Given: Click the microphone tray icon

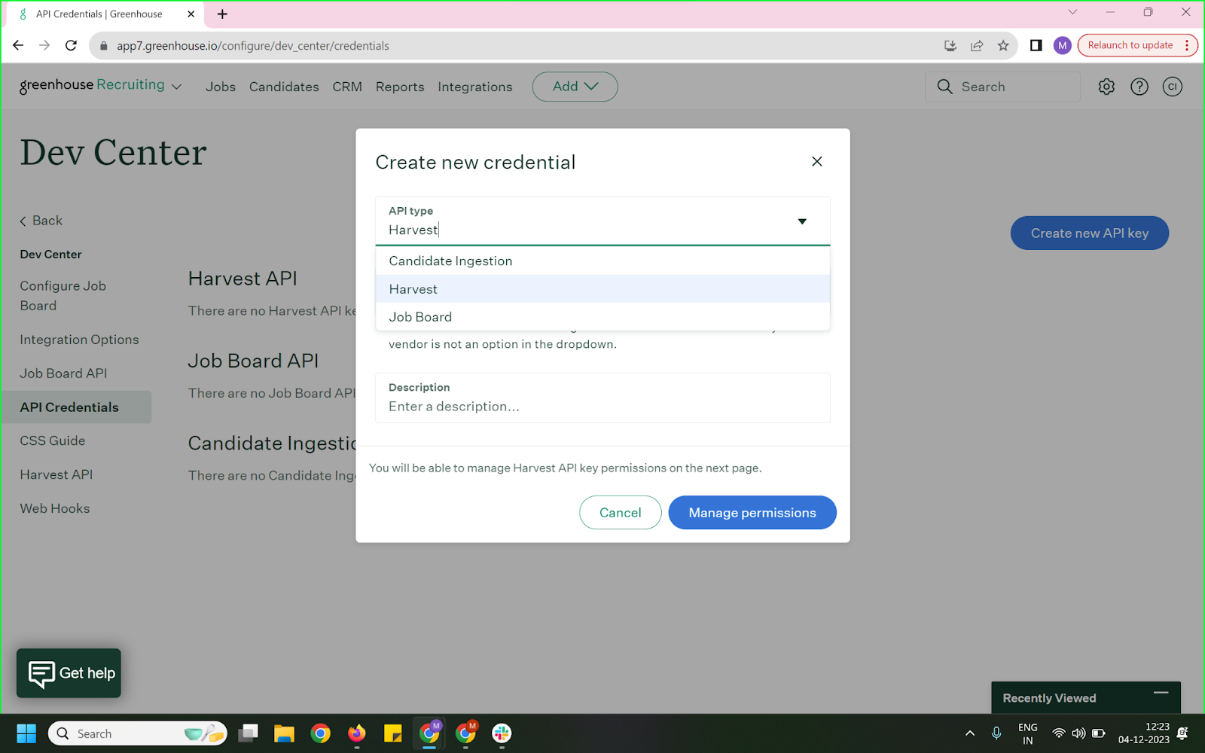Looking at the screenshot, I should (996, 733).
